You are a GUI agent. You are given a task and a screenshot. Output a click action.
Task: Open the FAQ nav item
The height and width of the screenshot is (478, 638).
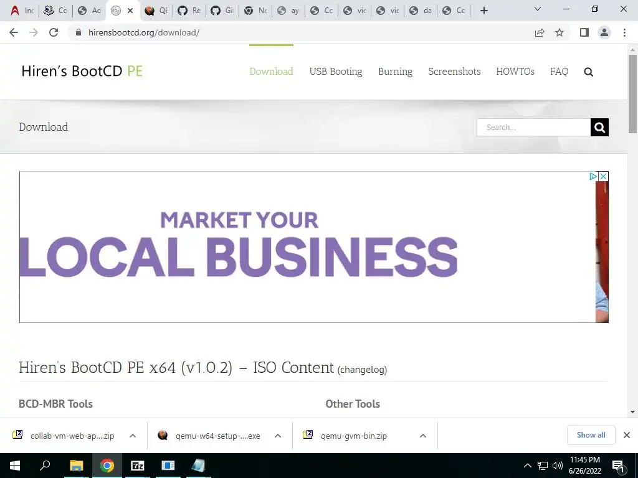(559, 72)
